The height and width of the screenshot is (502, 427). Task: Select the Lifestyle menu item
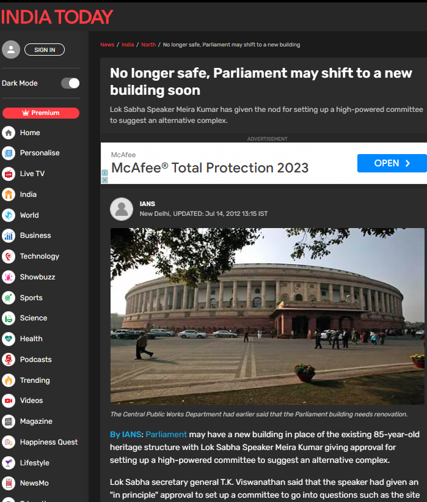click(35, 463)
